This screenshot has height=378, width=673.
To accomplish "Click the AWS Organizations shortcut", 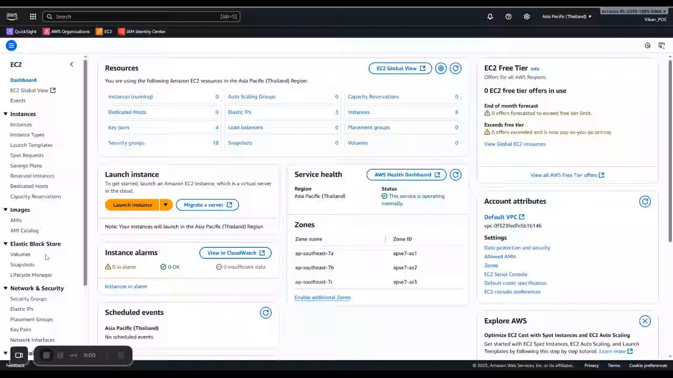I will pyautogui.click(x=66, y=31).
